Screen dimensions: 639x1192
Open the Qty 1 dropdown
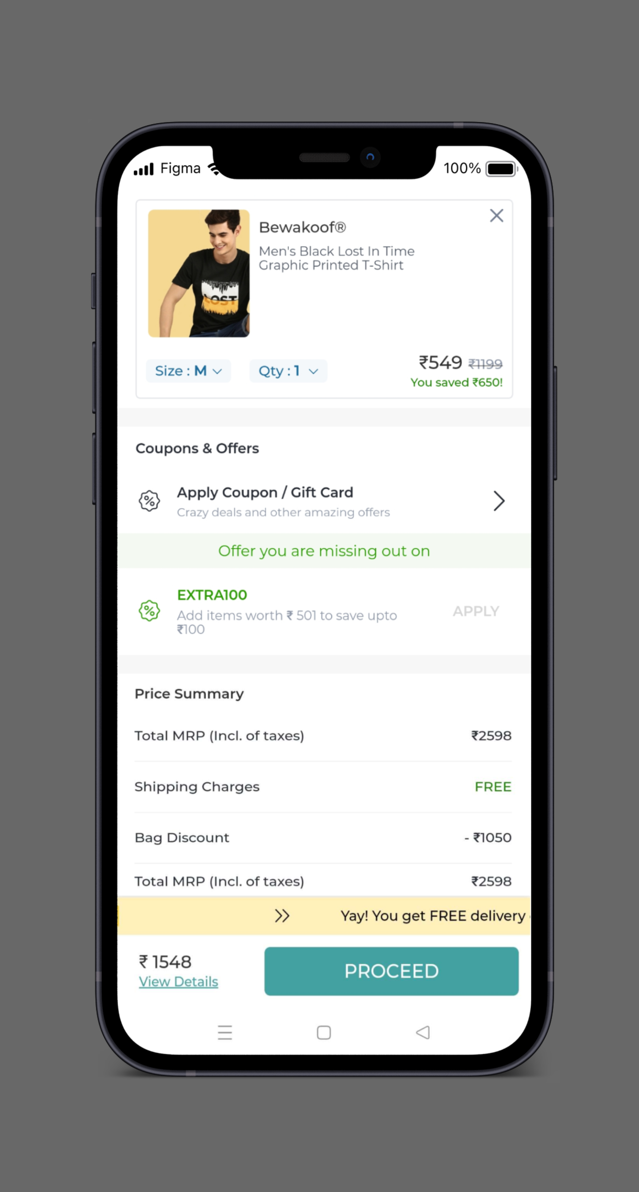288,371
